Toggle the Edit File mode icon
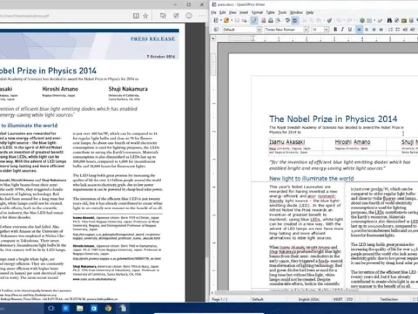Image resolution: width=418 pixels, height=314 pixels. 254,20
